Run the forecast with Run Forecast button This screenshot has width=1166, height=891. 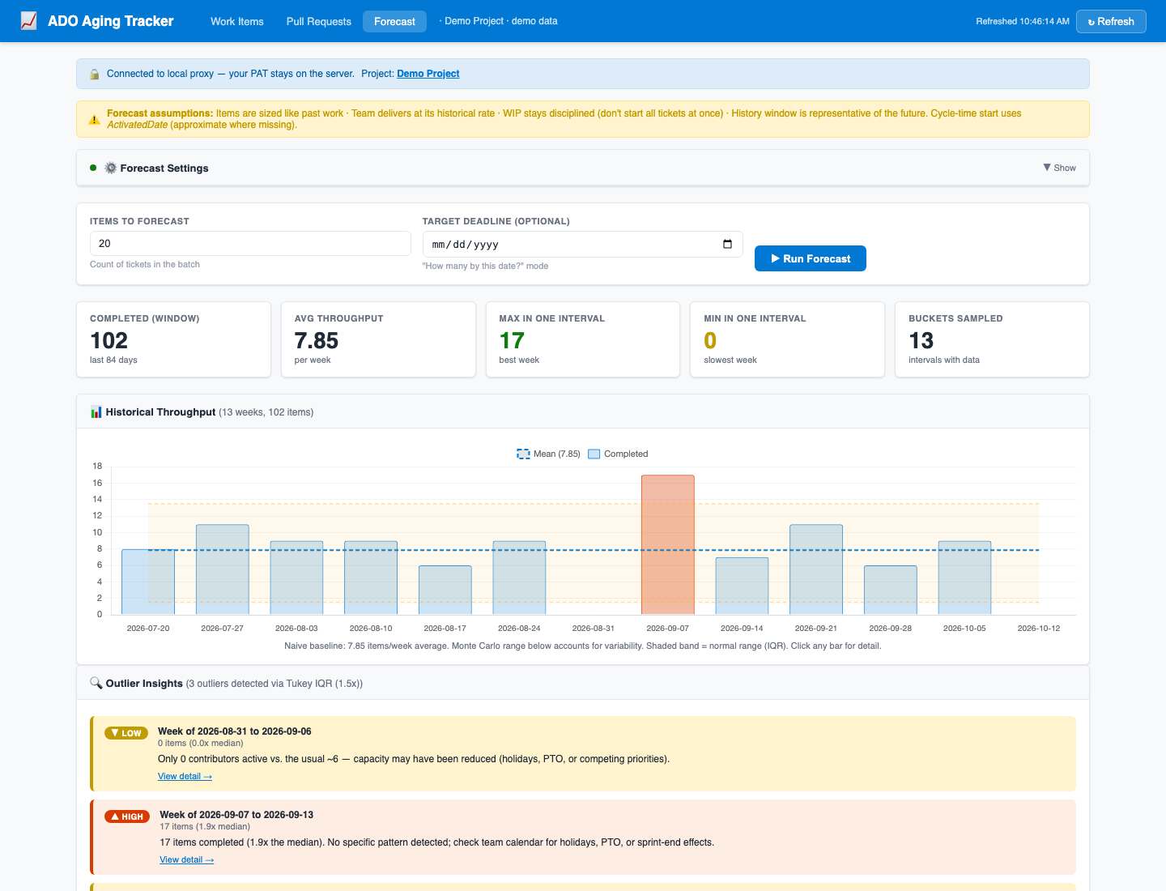tap(811, 258)
